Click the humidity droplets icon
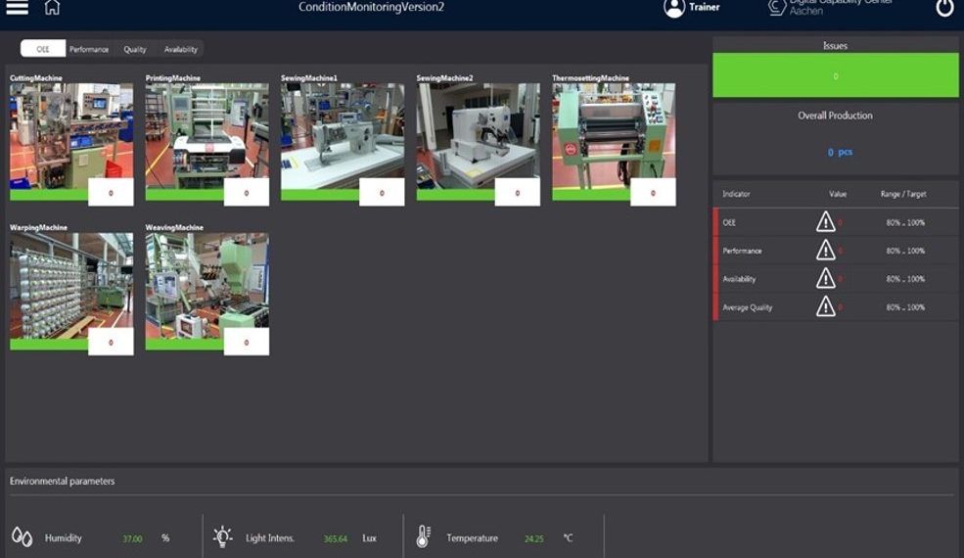The width and height of the screenshot is (964, 558). click(22, 537)
